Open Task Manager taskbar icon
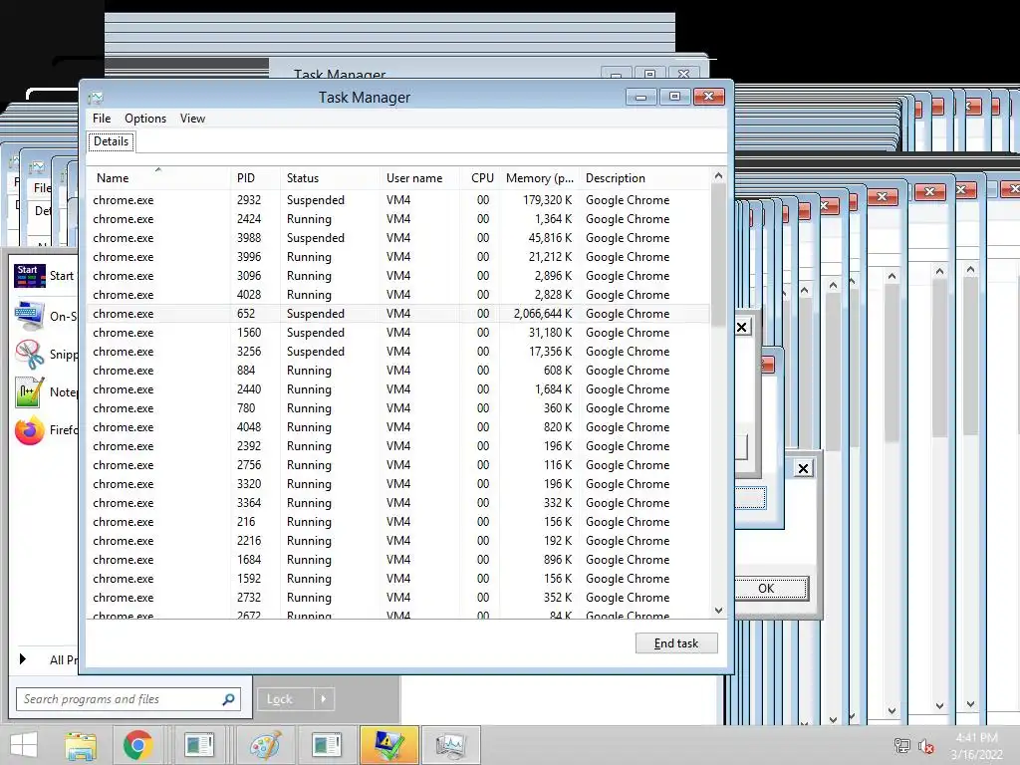Screen dimensions: 1020x765 pyautogui.click(x=451, y=745)
